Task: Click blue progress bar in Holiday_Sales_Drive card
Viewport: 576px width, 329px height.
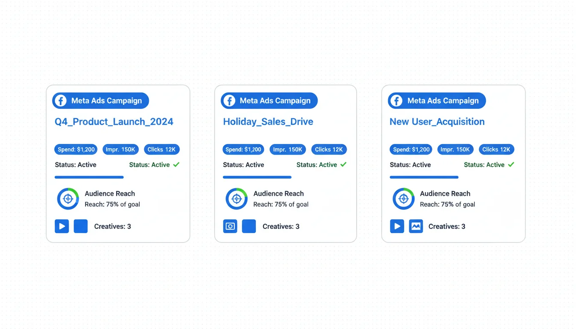Action: pos(257,177)
